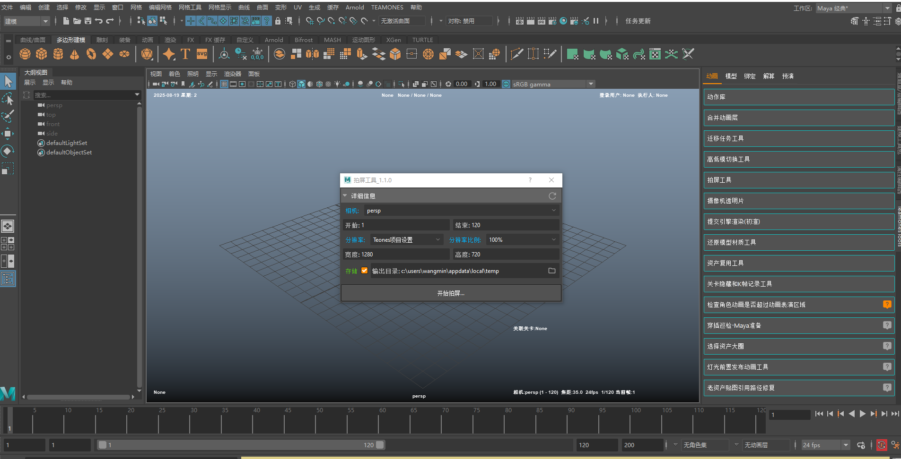Click the refresh icon in 详细信息 header
The width and height of the screenshot is (901, 459).
click(552, 196)
